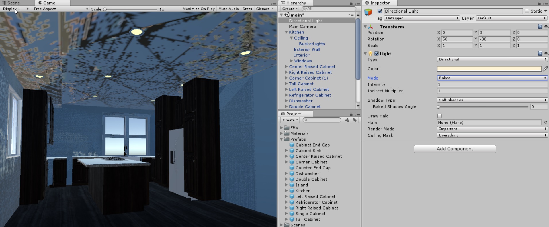This screenshot has width=549, height=227.
Task: Click the Directional Light cube icon
Action: coord(368,12)
